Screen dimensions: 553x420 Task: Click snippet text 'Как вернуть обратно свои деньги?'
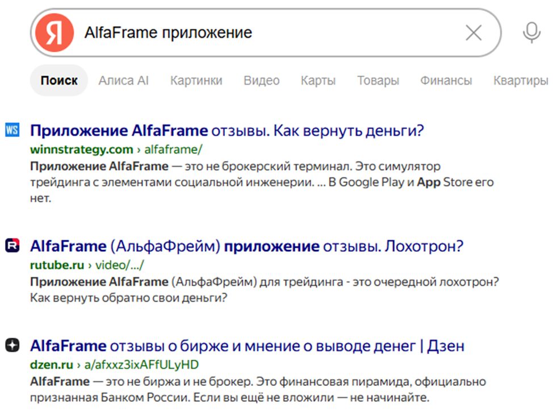pyautogui.click(x=128, y=298)
